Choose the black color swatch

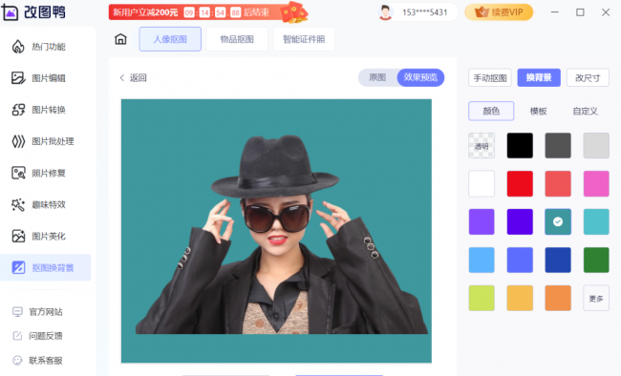(x=520, y=146)
